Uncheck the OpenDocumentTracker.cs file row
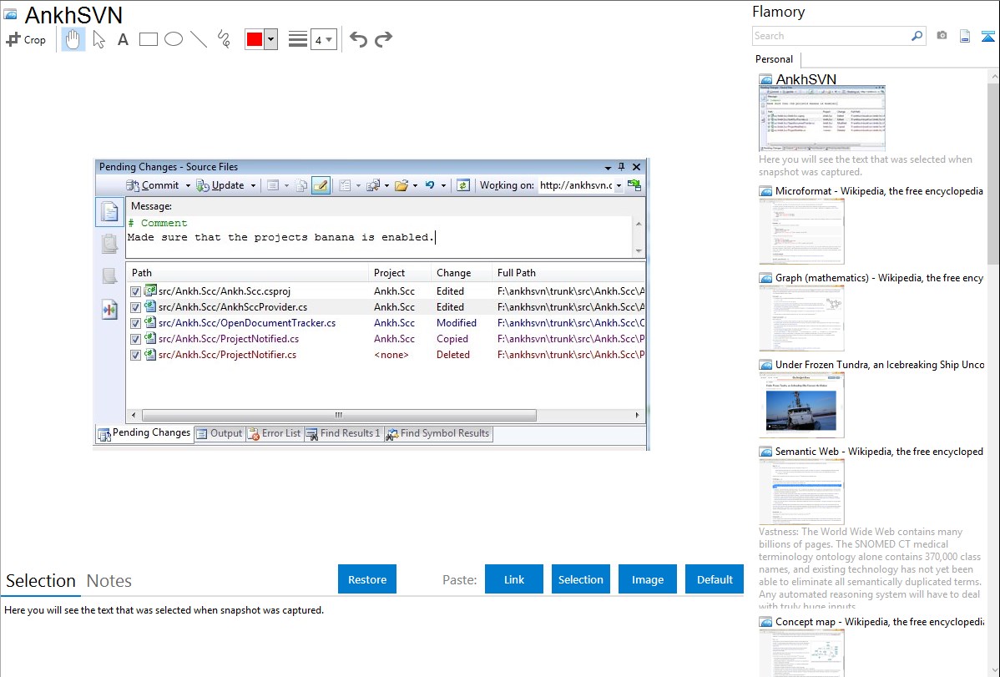 (x=135, y=323)
